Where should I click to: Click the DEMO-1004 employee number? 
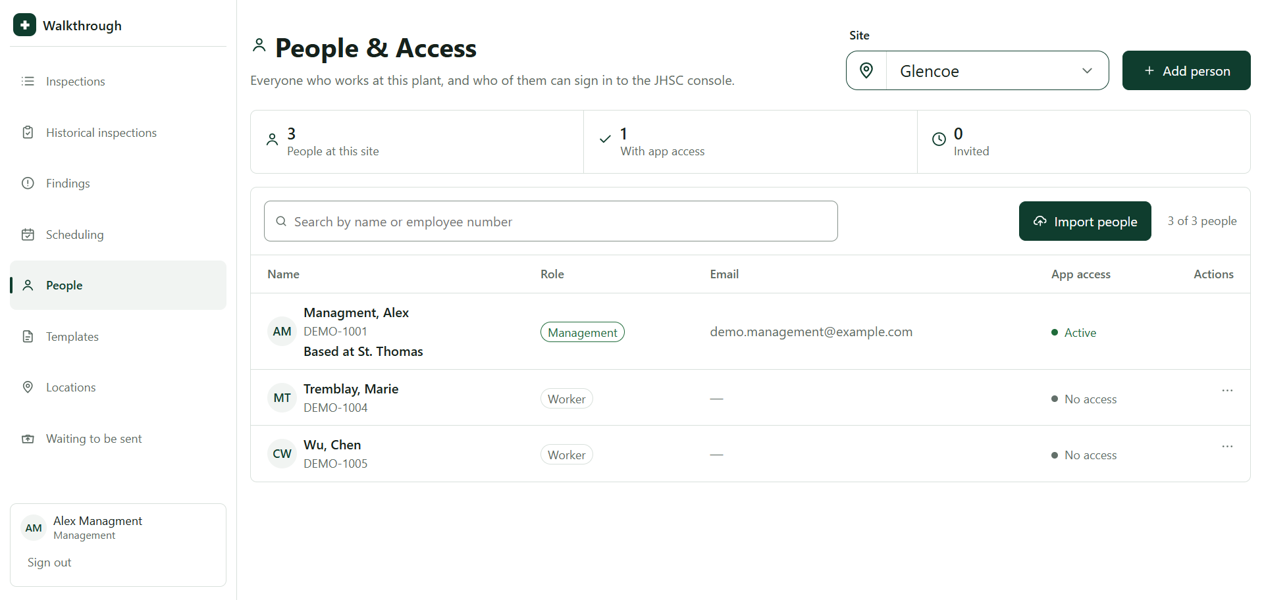tap(336, 408)
